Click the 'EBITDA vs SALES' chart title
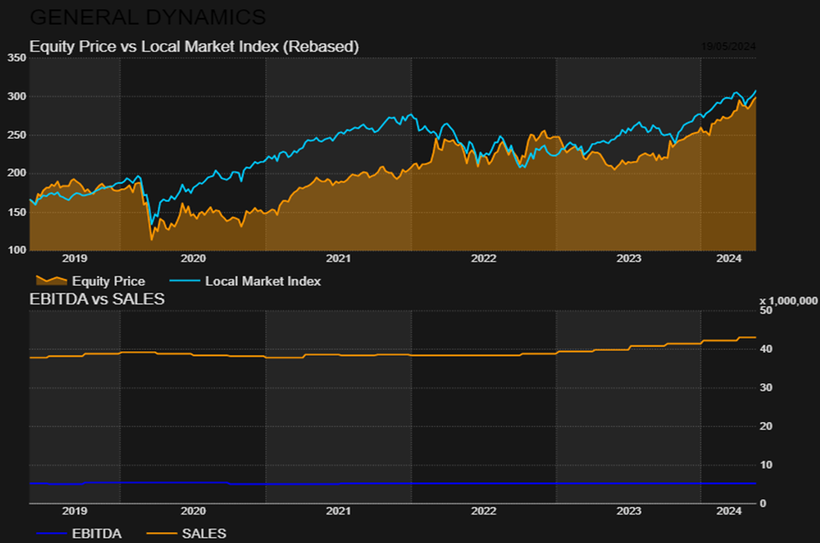Viewport: 820px width, 543px height. coord(97,299)
